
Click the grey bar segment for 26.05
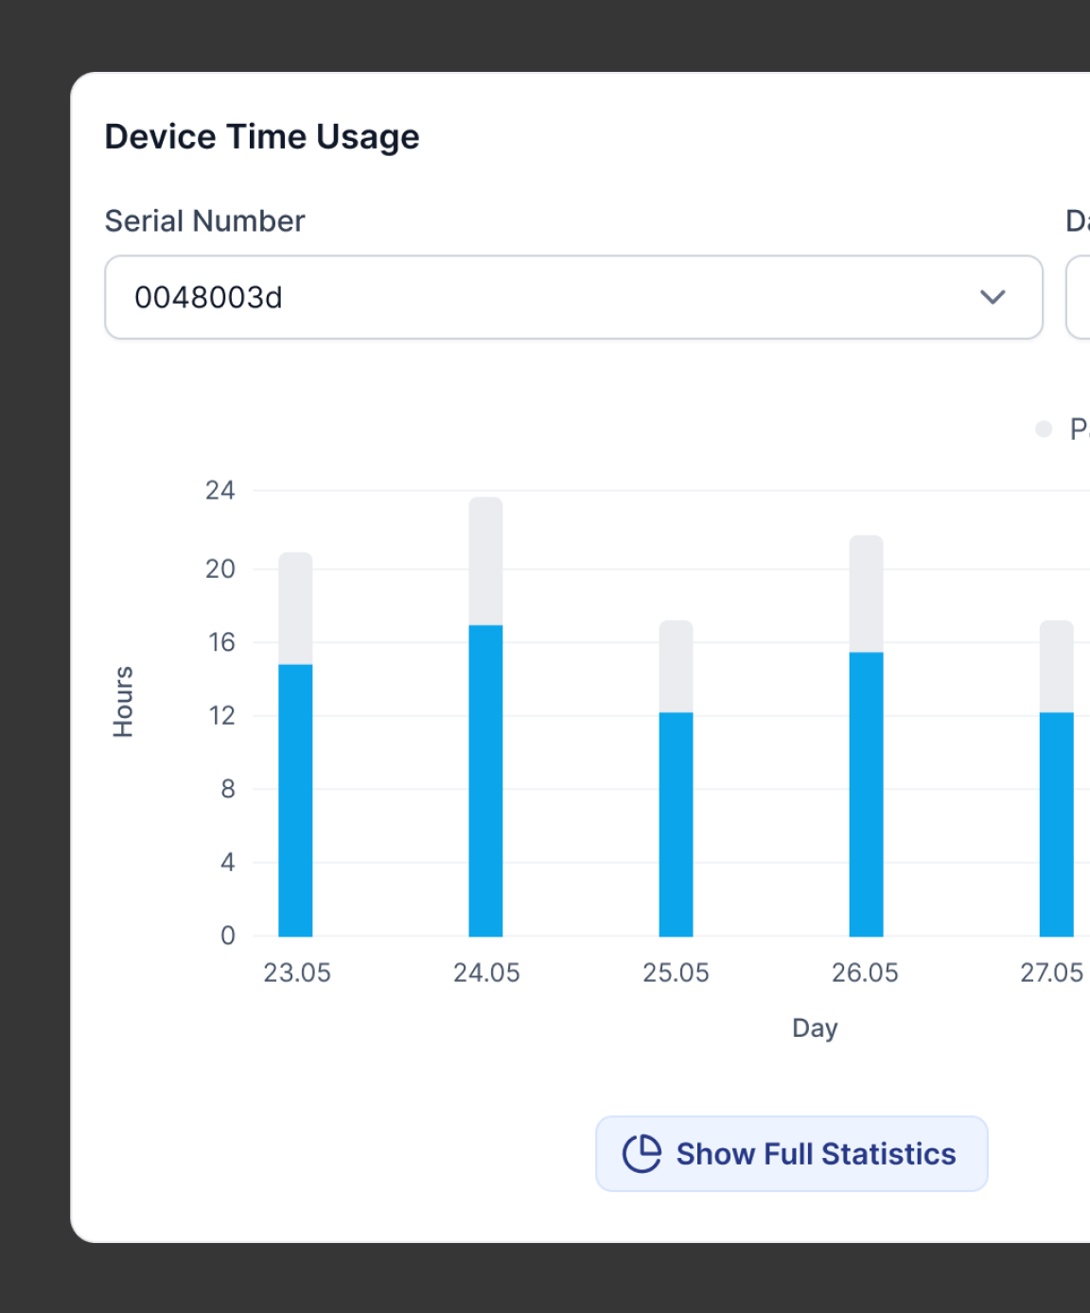coord(866,594)
